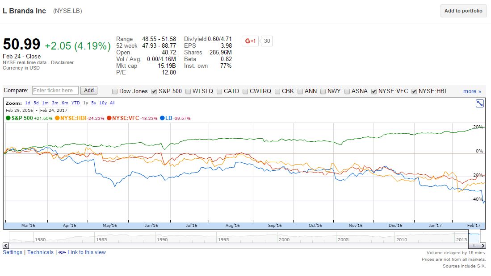Set chart zoom to 5d

coord(36,103)
